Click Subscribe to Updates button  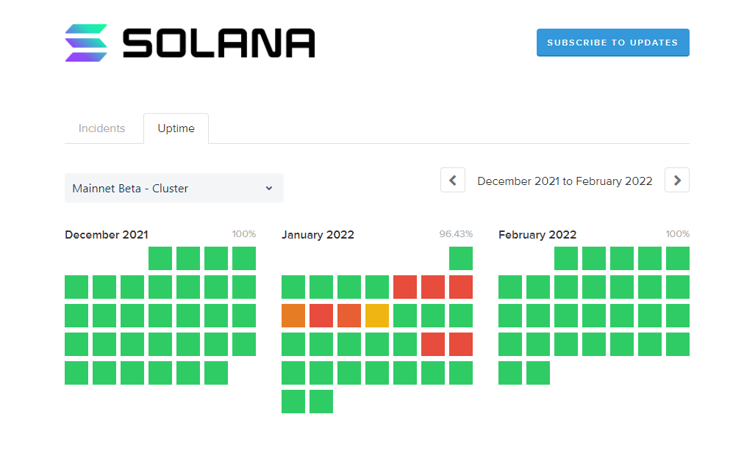pyautogui.click(x=612, y=43)
